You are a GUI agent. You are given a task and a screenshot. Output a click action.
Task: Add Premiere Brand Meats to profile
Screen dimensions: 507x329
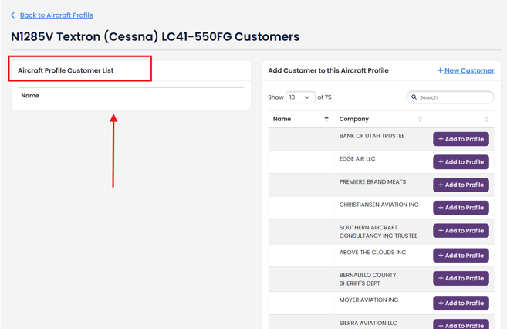coord(461,185)
